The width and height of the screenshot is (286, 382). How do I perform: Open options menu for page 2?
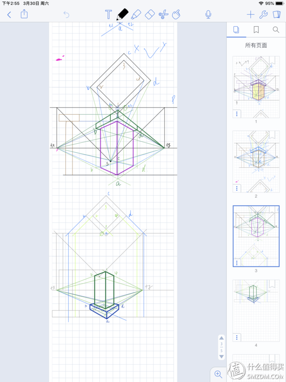click(237, 188)
